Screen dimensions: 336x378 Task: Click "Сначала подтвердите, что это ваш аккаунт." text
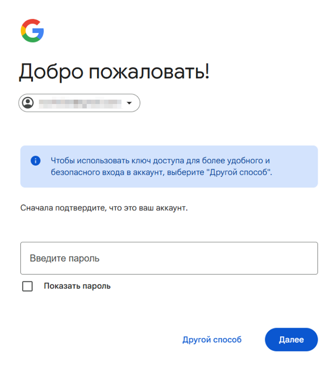pos(104,208)
